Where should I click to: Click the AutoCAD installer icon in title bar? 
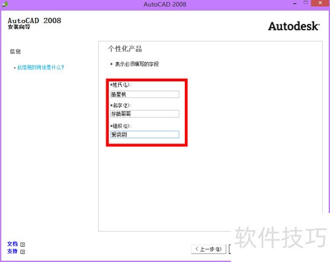tap(5, 4)
